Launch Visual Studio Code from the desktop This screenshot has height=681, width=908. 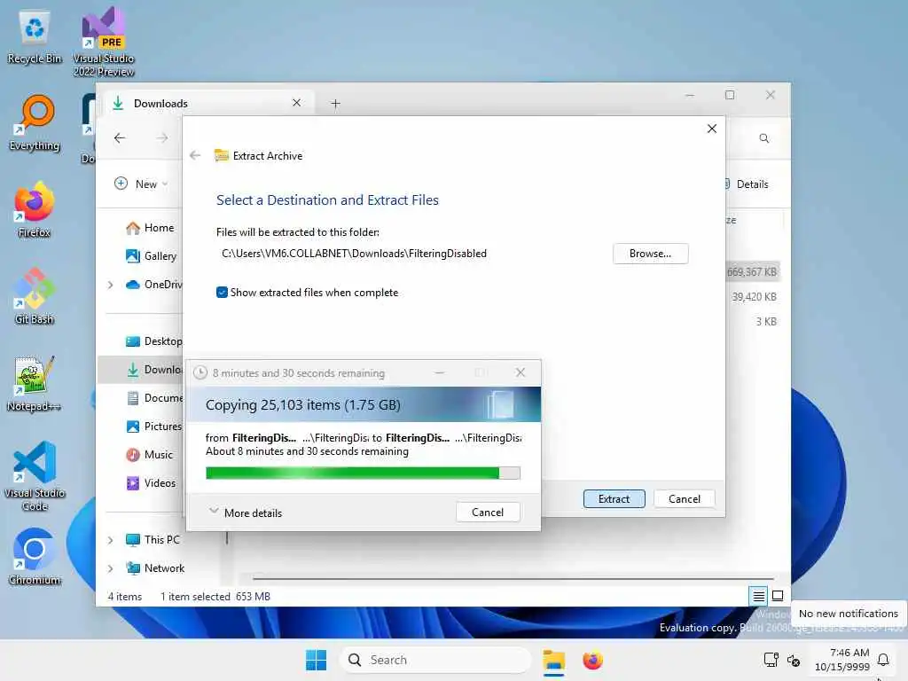tap(35, 476)
